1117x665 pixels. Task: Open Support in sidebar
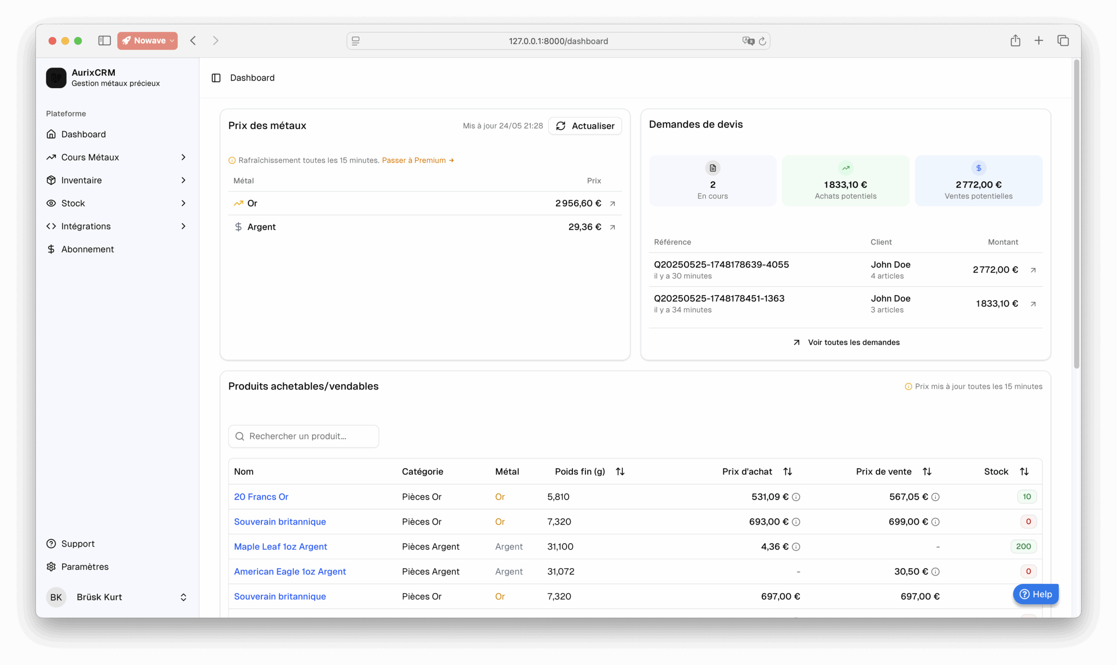coord(117,544)
